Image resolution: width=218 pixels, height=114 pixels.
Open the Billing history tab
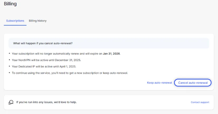[x=38, y=21]
